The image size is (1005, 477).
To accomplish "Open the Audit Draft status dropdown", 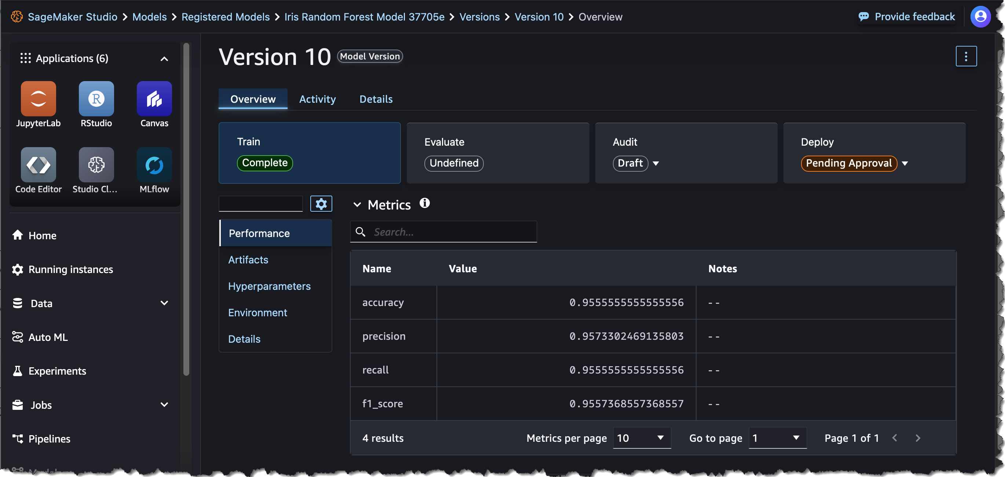I will click(x=656, y=164).
